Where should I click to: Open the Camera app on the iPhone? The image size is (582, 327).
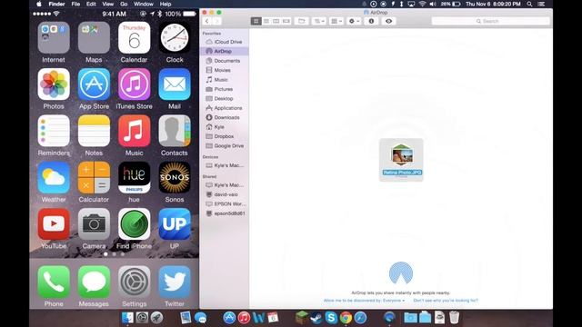[x=94, y=224]
